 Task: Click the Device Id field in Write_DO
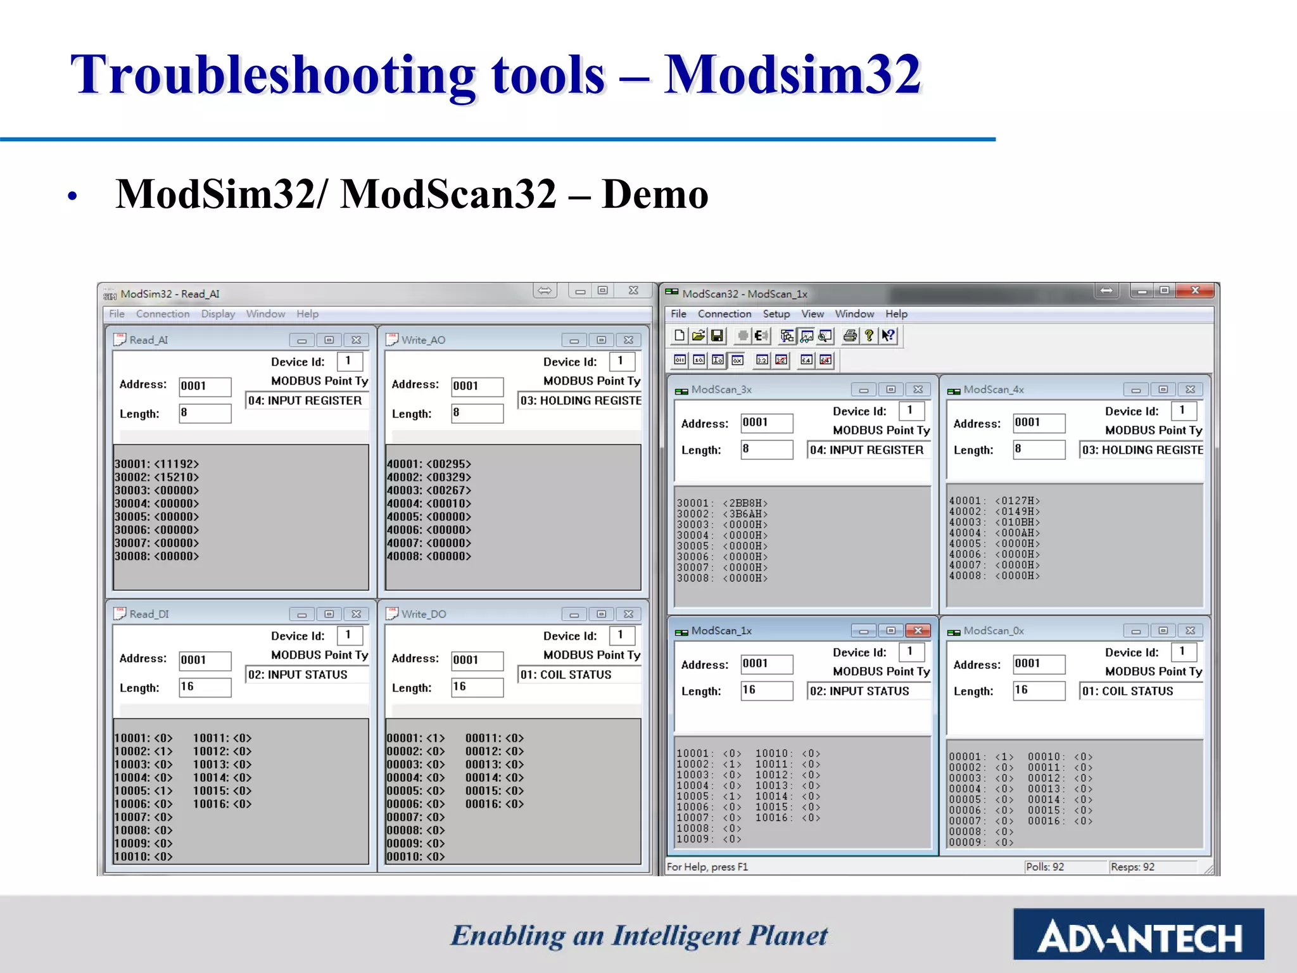tap(622, 635)
